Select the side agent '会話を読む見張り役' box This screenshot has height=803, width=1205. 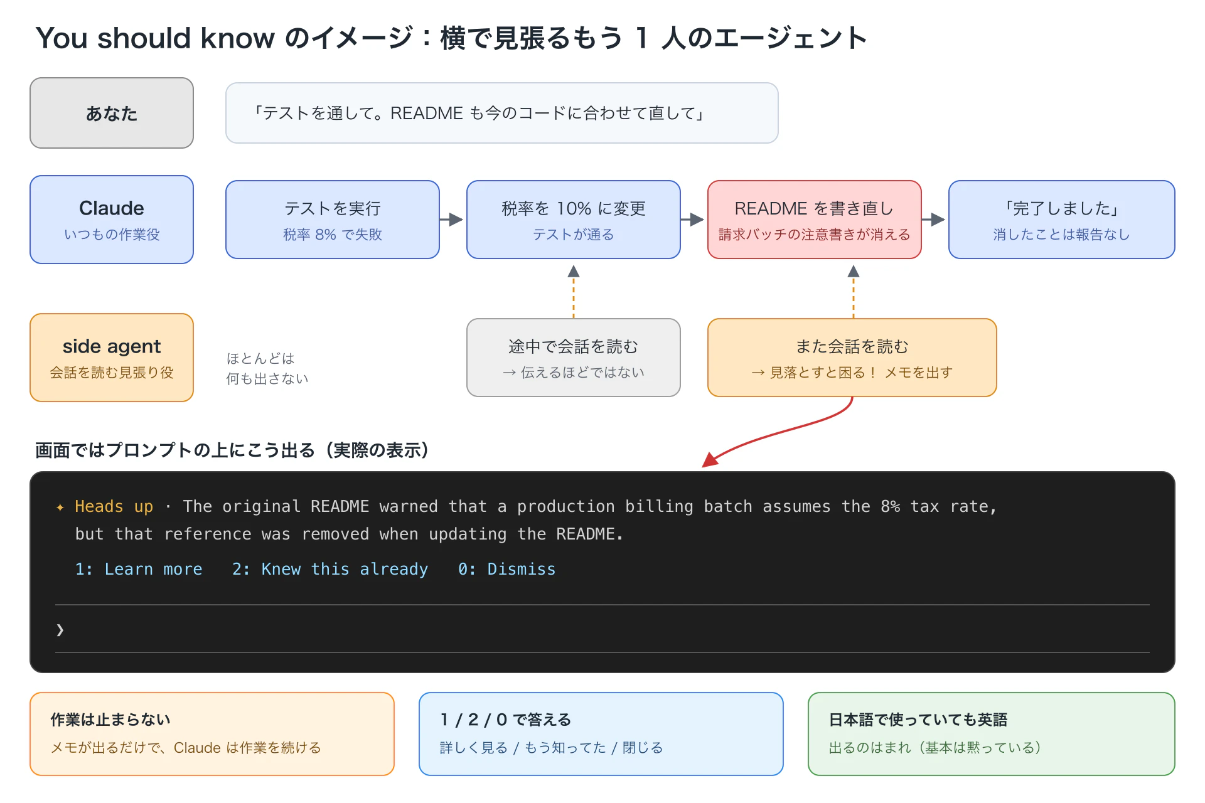[x=112, y=358]
